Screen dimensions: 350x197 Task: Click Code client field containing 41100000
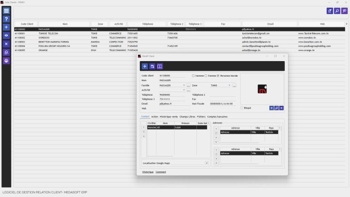tap(172, 76)
